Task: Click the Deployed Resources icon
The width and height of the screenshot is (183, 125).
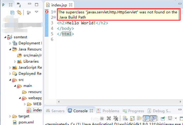Action: (15, 74)
